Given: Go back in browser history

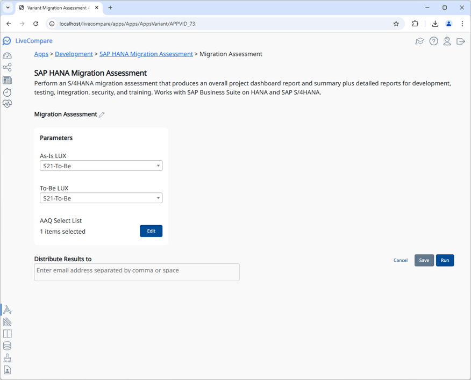Looking at the screenshot, I should coord(9,24).
